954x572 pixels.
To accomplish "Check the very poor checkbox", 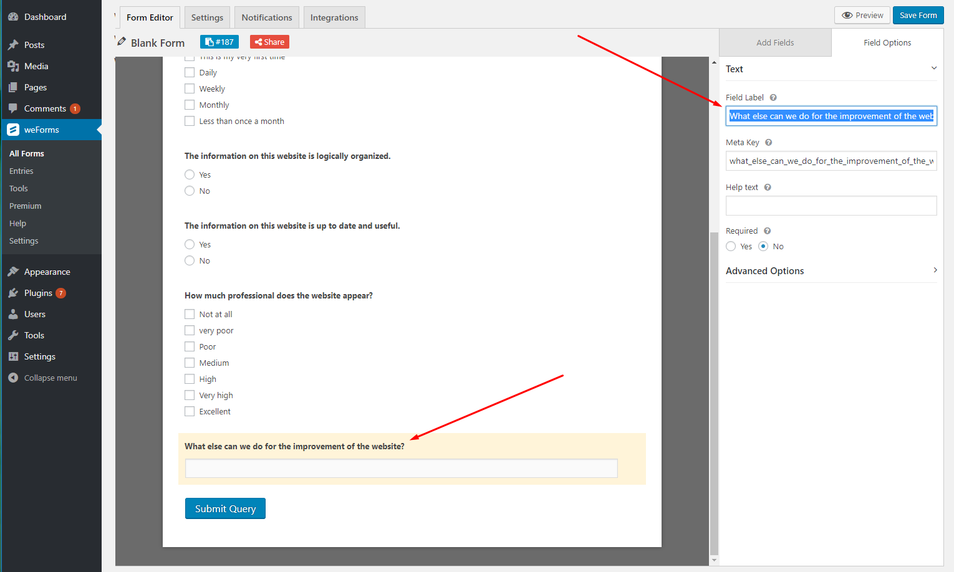I will coord(190,330).
